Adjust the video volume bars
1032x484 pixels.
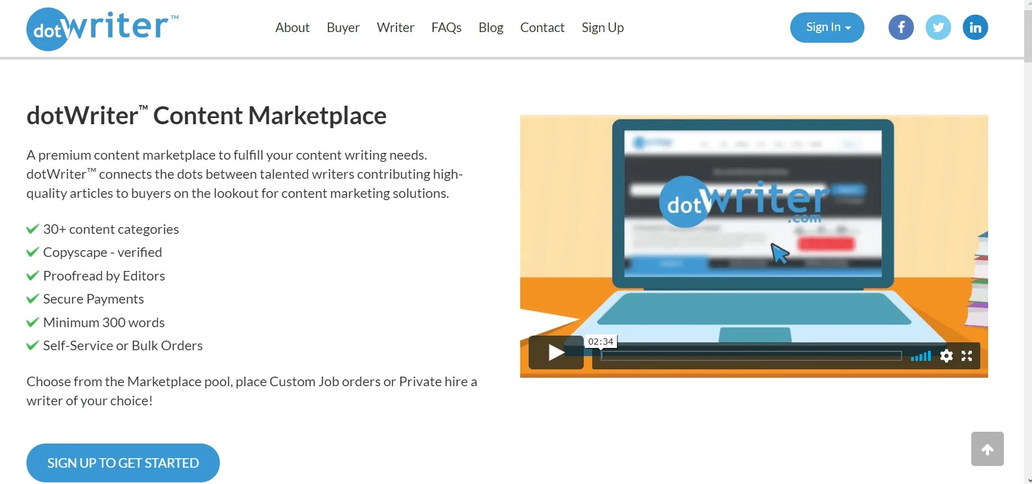(x=921, y=356)
